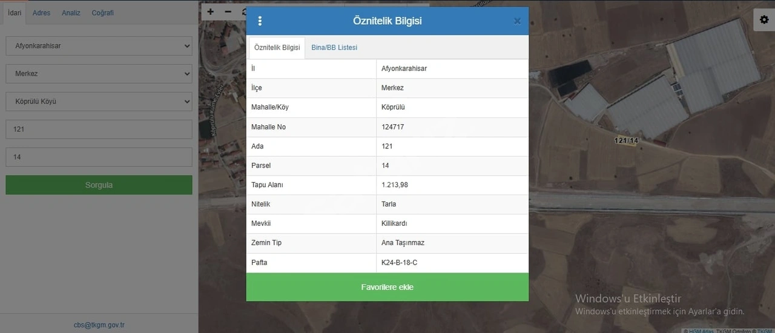Close the Öznitelik Bilgisi dialog
Viewport: 775px width, 333px height.
[x=517, y=21]
